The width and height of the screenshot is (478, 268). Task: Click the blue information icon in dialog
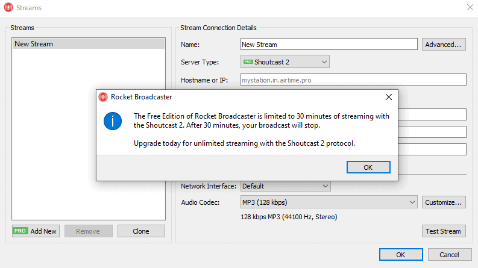click(113, 121)
